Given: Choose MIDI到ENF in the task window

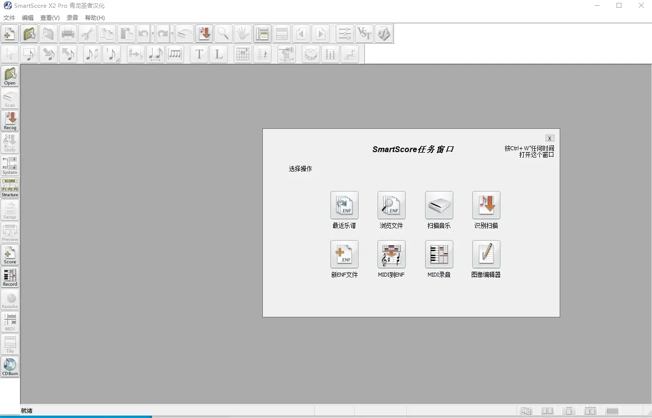Looking at the screenshot, I should pos(392,254).
